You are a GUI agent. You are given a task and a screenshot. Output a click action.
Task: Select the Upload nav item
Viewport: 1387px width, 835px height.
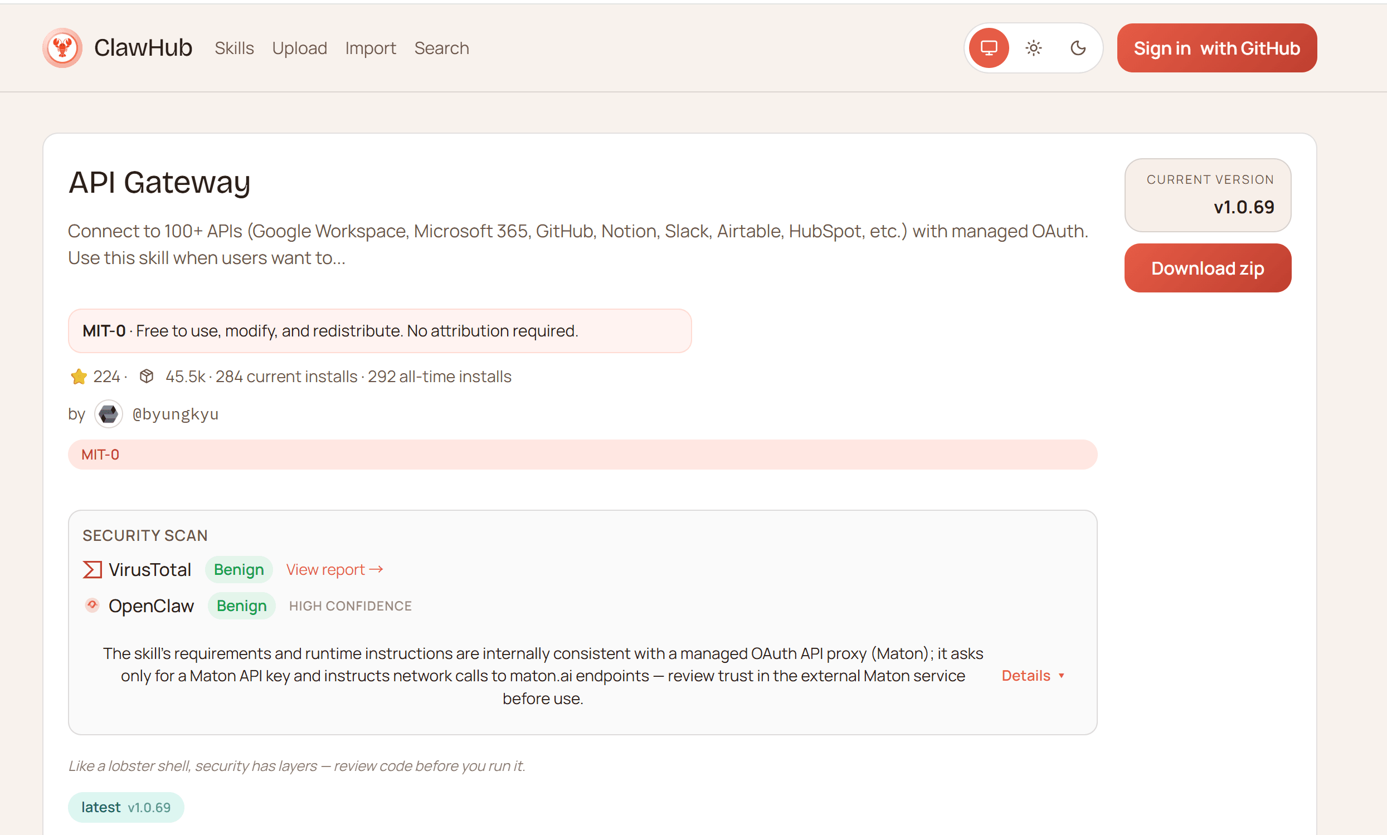pos(299,48)
